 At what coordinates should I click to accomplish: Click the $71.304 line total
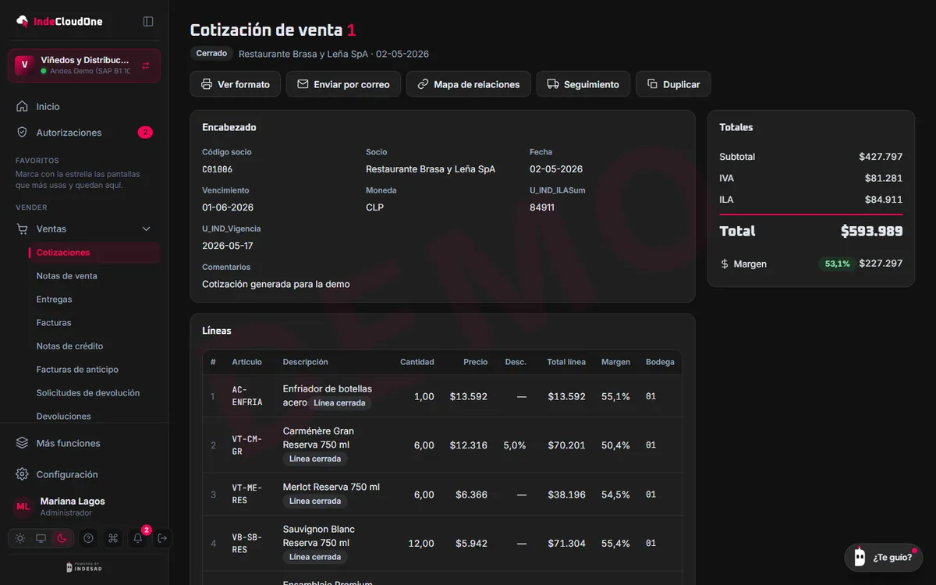[x=567, y=544]
